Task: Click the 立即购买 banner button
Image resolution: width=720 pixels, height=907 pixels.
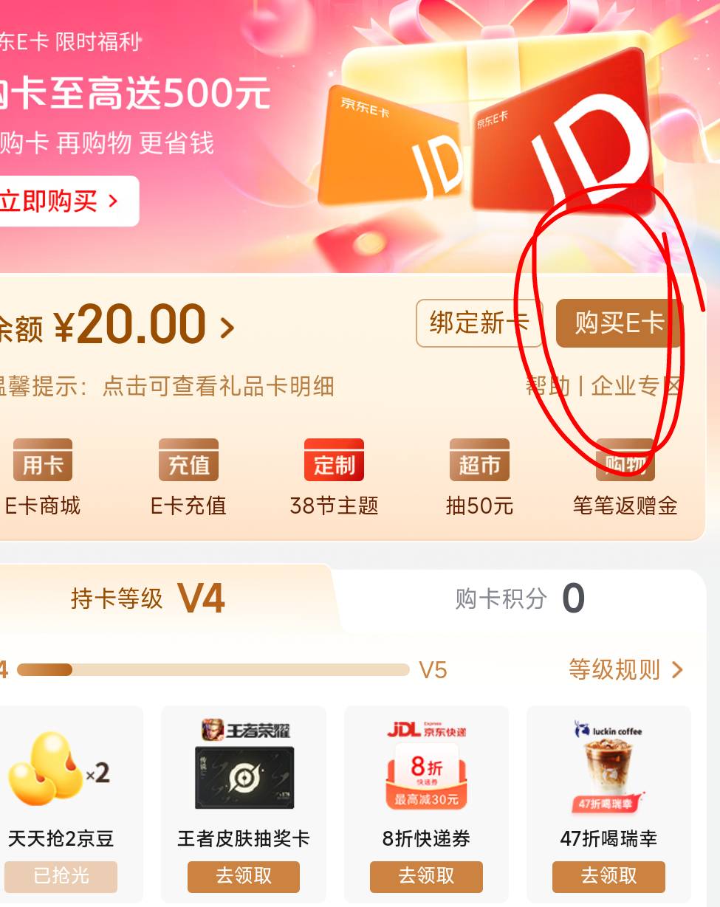Action: pos(65,201)
